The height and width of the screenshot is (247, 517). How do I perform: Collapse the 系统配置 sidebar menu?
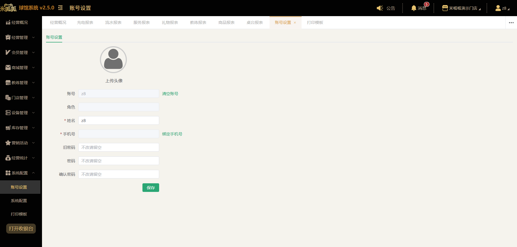20,173
